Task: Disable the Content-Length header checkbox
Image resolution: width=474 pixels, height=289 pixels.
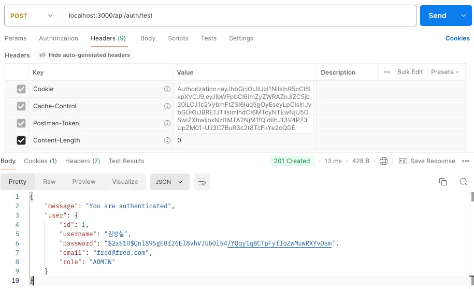Action: coord(21,140)
